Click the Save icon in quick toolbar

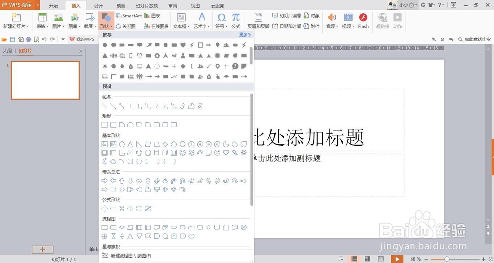pyautogui.click(x=13, y=39)
